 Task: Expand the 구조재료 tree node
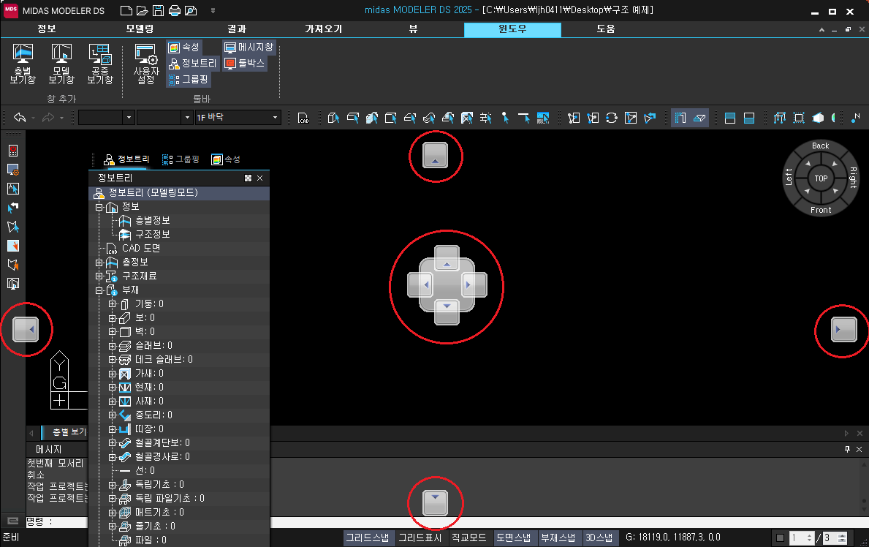point(99,276)
